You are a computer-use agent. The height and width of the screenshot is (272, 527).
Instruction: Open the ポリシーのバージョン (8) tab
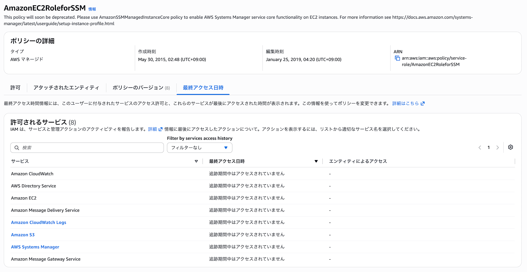141,88
